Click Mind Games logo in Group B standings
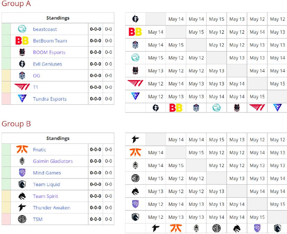The height and width of the screenshot is (234, 287). (x=22, y=172)
